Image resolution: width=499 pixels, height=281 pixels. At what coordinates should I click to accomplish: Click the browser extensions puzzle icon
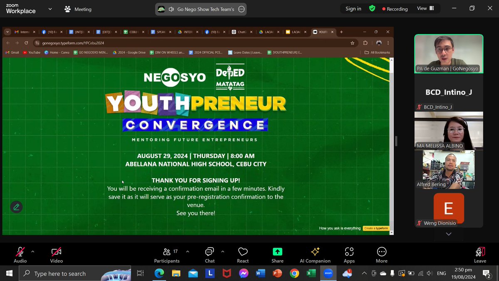[x=366, y=43]
